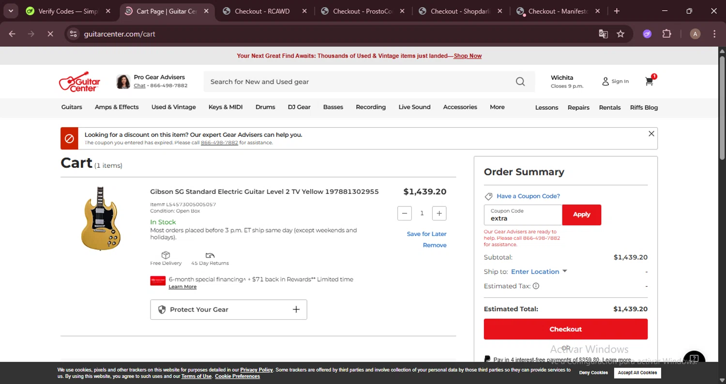
Task: Expand the Protect Your Gear section
Action: tap(228, 310)
